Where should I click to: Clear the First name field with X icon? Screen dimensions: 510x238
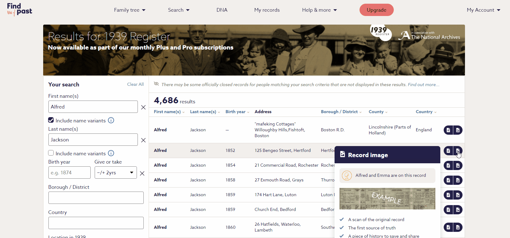coord(143,107)
